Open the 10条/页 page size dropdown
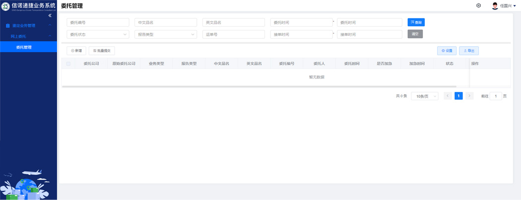This screenshot has width=521, height=200. coord(424,96)
